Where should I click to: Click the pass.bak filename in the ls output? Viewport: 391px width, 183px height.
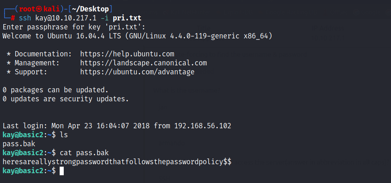[19, 144]
